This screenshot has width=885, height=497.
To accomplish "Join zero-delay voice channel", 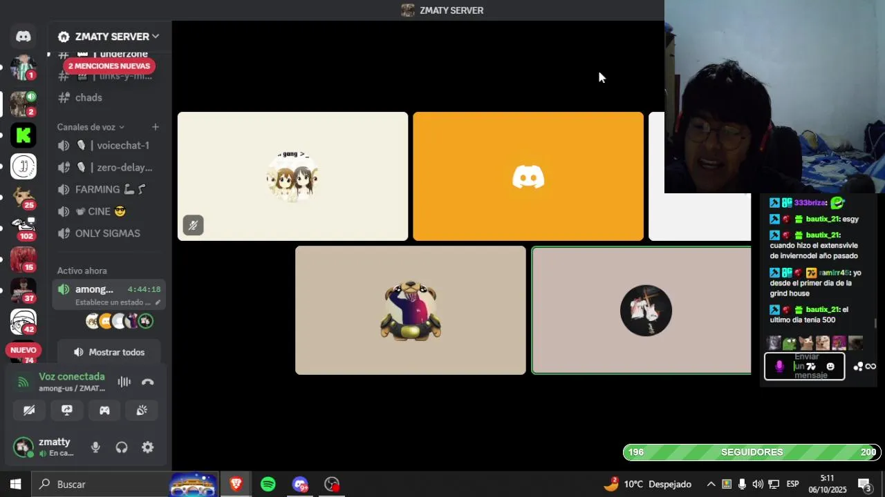I will (109, 167).
